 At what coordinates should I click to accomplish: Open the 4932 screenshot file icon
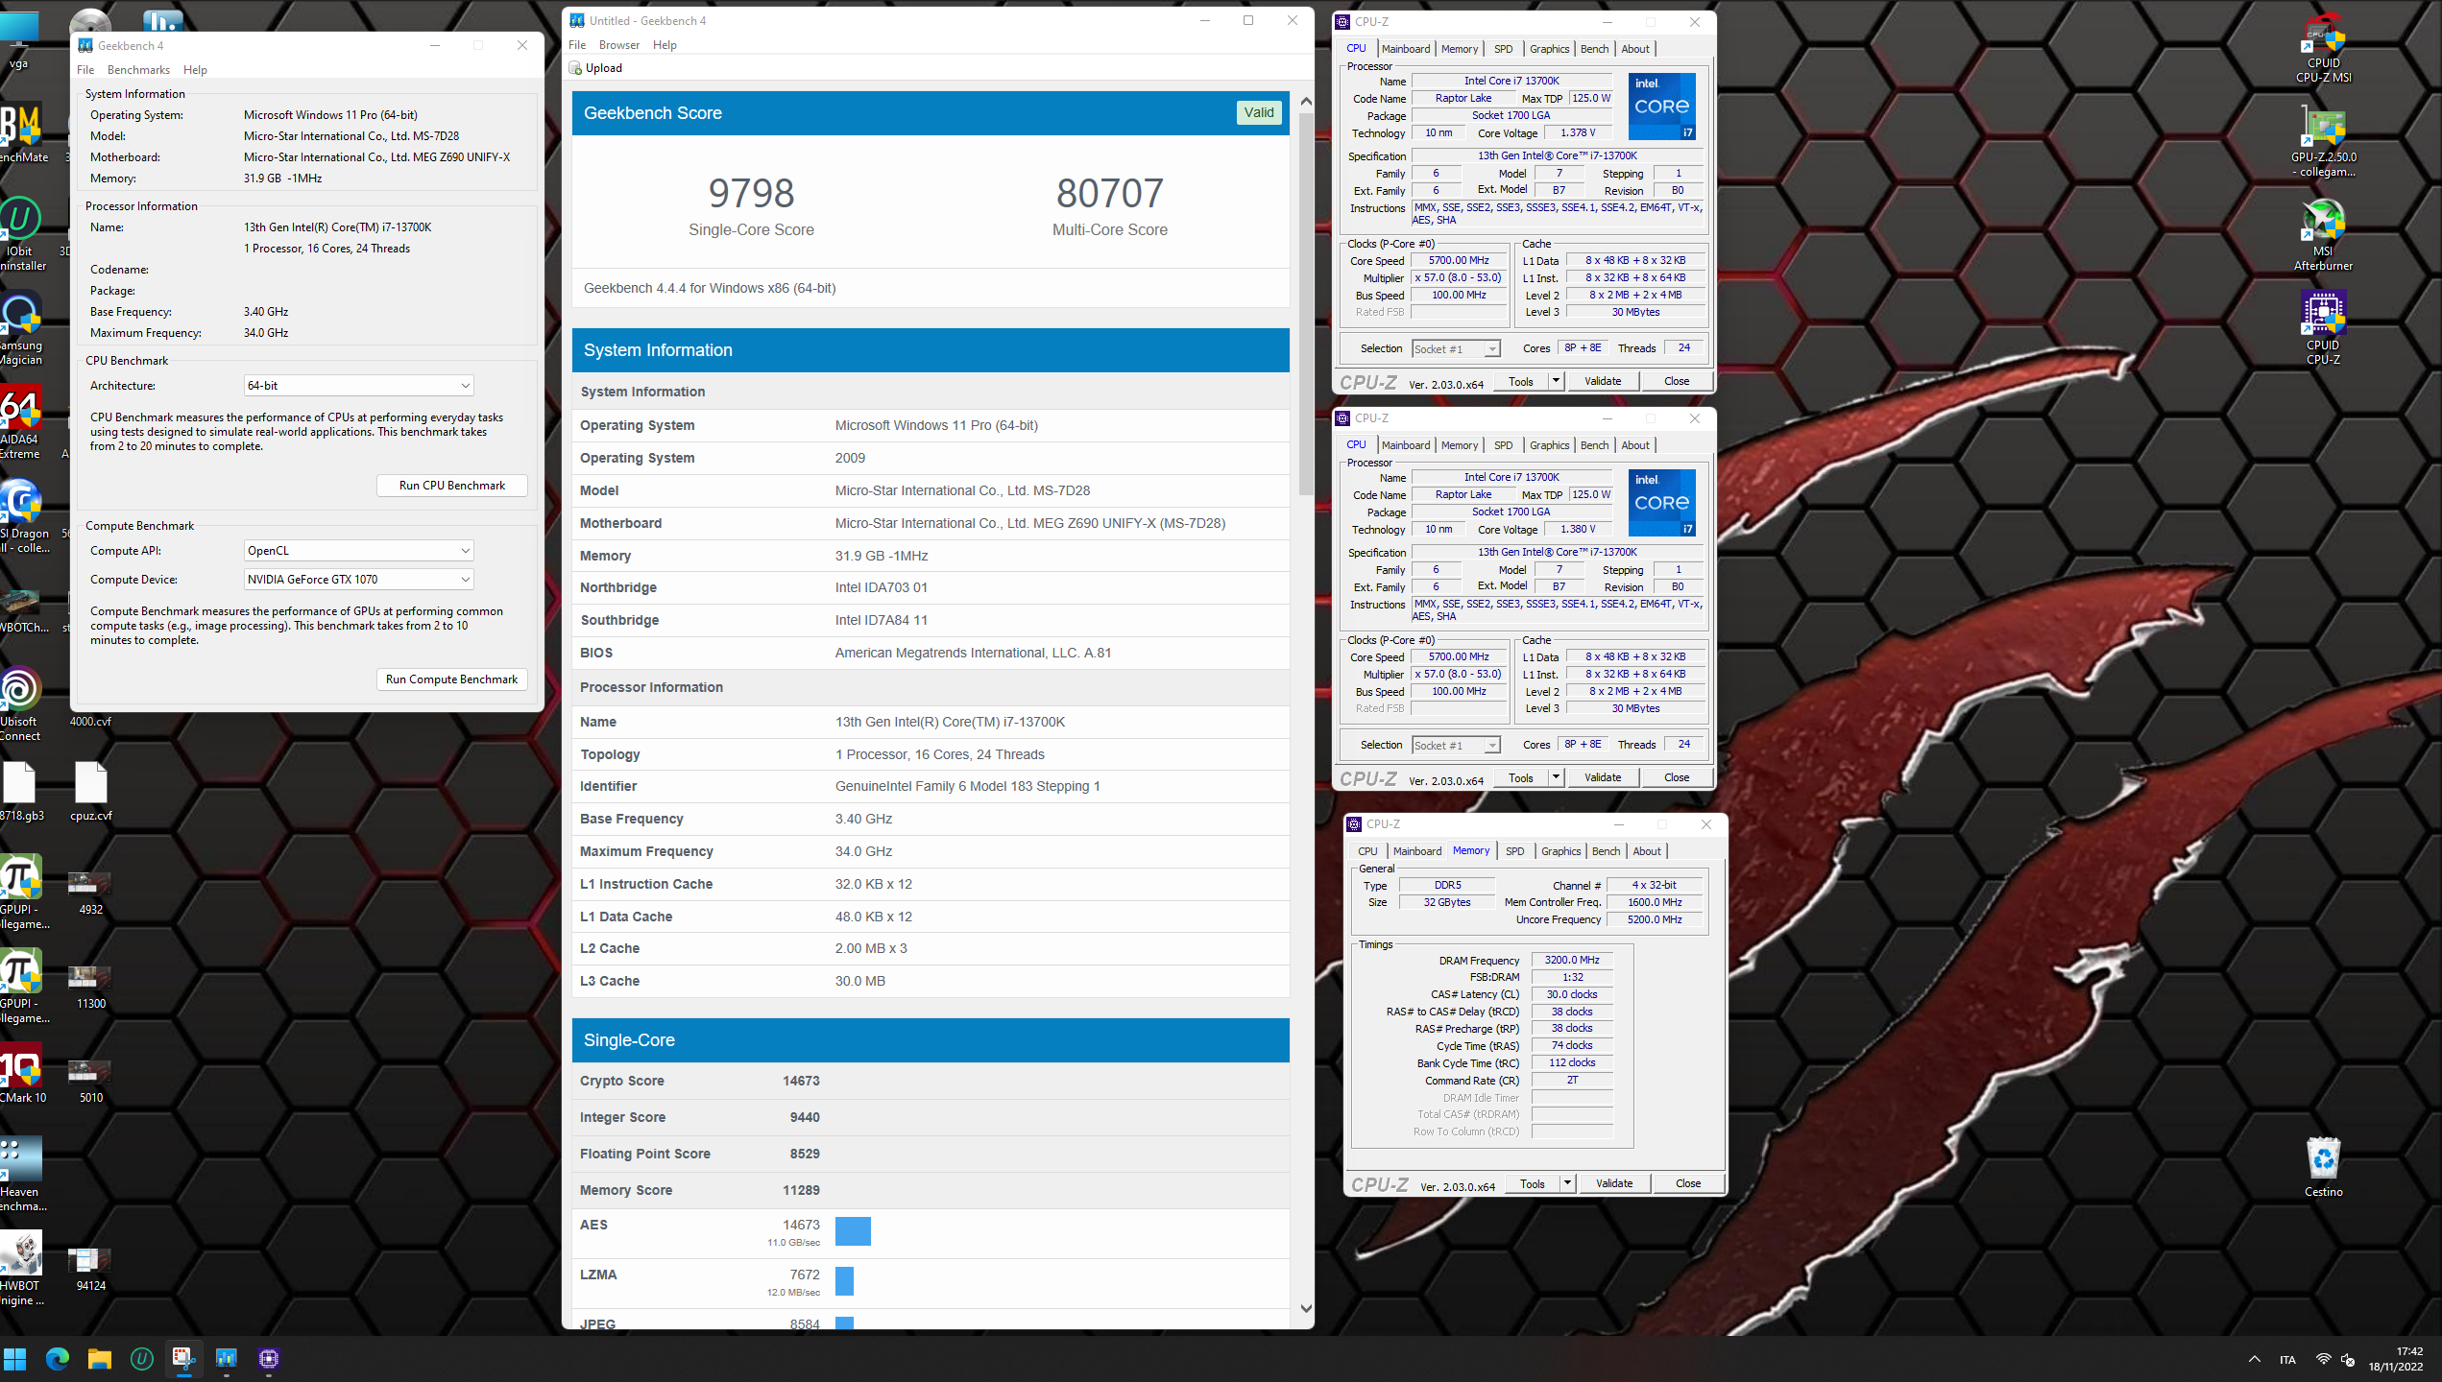[x=91, y=893]
